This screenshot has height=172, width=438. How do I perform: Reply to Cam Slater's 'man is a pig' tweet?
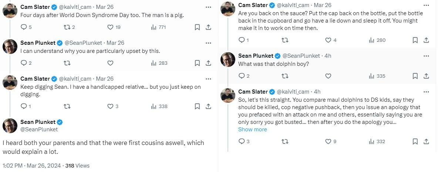coord(24,27)
